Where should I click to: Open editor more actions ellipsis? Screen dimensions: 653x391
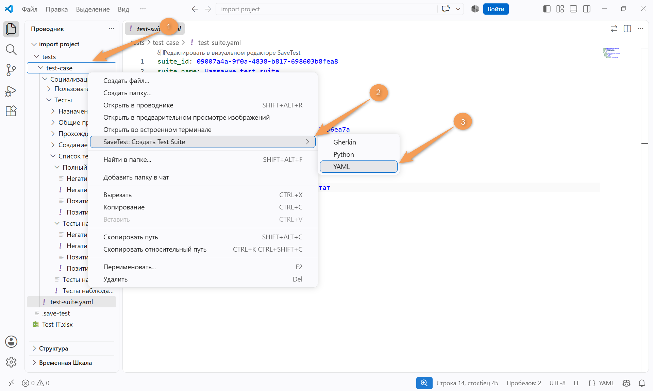641,29
